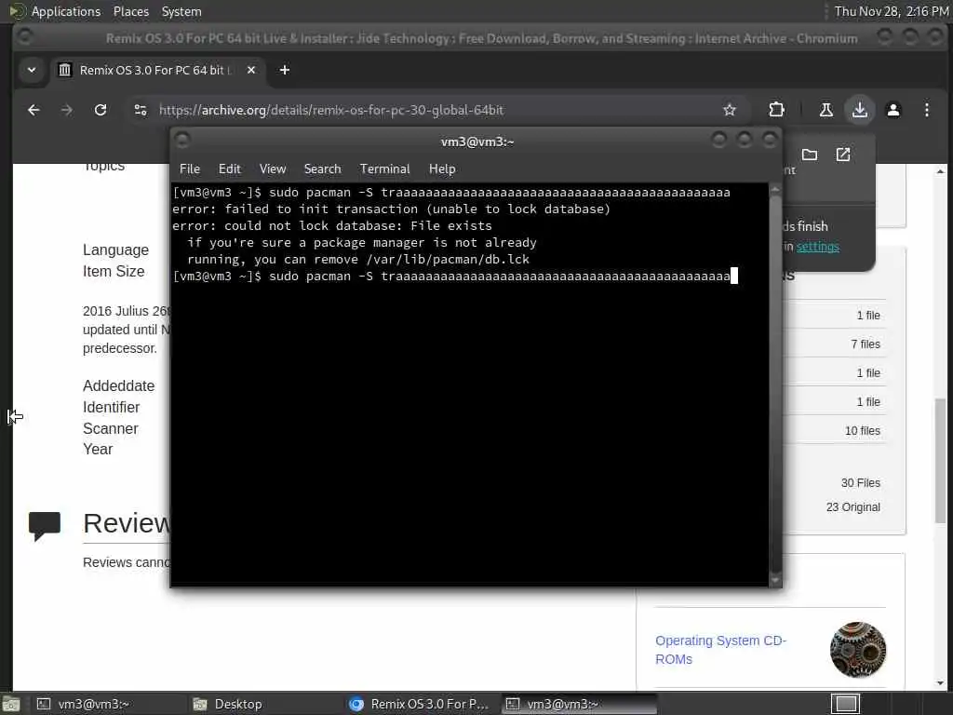Click the page scrollbar up arrow
953x715 pixels.
click(x=940, y=171)
